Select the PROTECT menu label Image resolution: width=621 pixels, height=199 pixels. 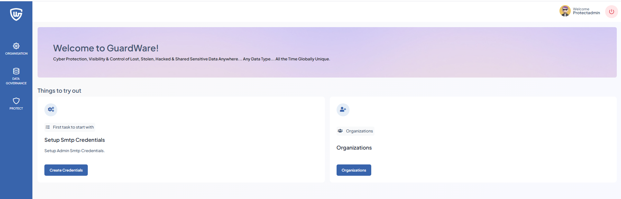coord(16,109)
